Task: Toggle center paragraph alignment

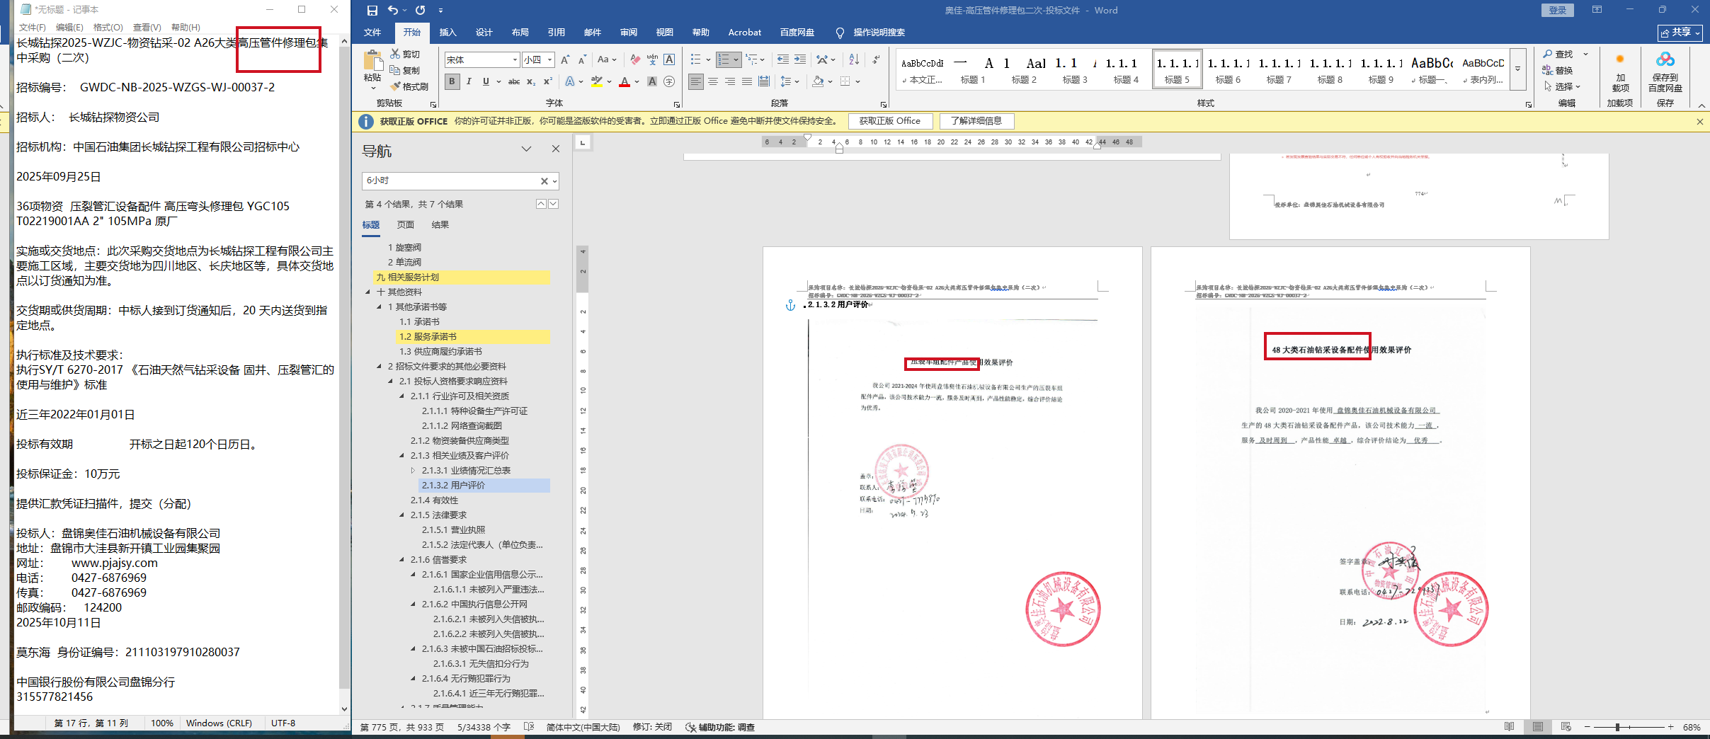Action: pyautogui.click(x=713, y=82)
